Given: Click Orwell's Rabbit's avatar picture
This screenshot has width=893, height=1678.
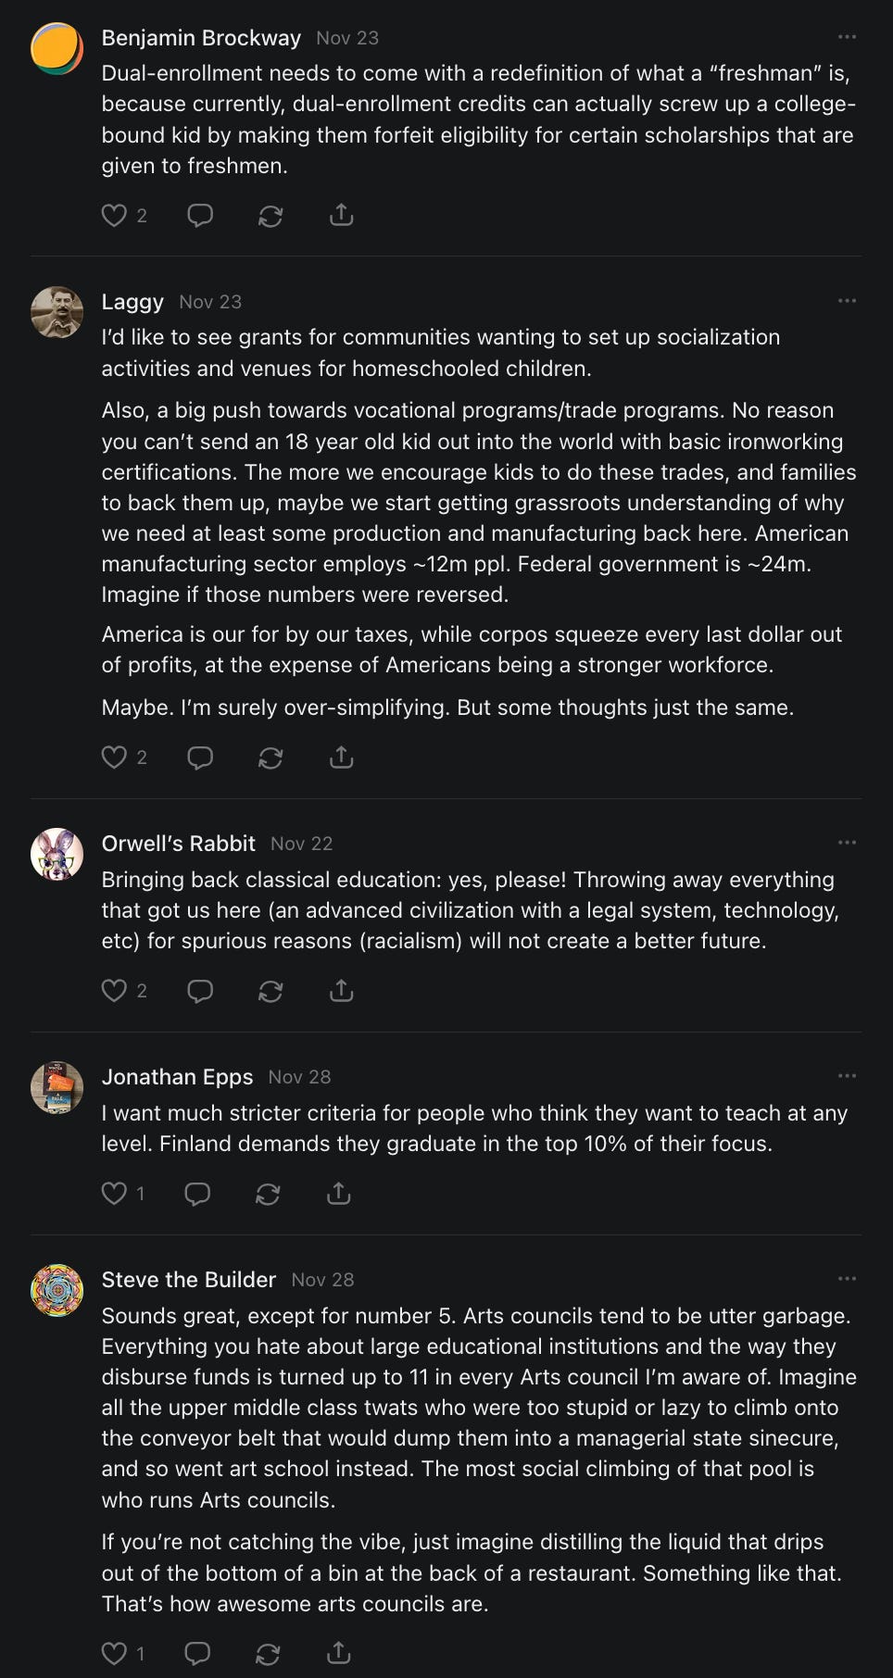Looking at the screenshot, I should (57, 854).
